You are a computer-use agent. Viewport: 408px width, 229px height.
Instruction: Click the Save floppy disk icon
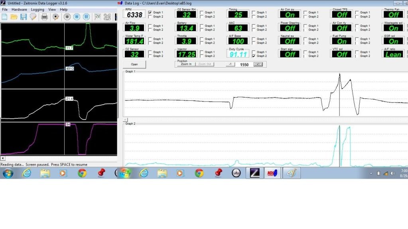pyautogui.click(x=23, y=17)
